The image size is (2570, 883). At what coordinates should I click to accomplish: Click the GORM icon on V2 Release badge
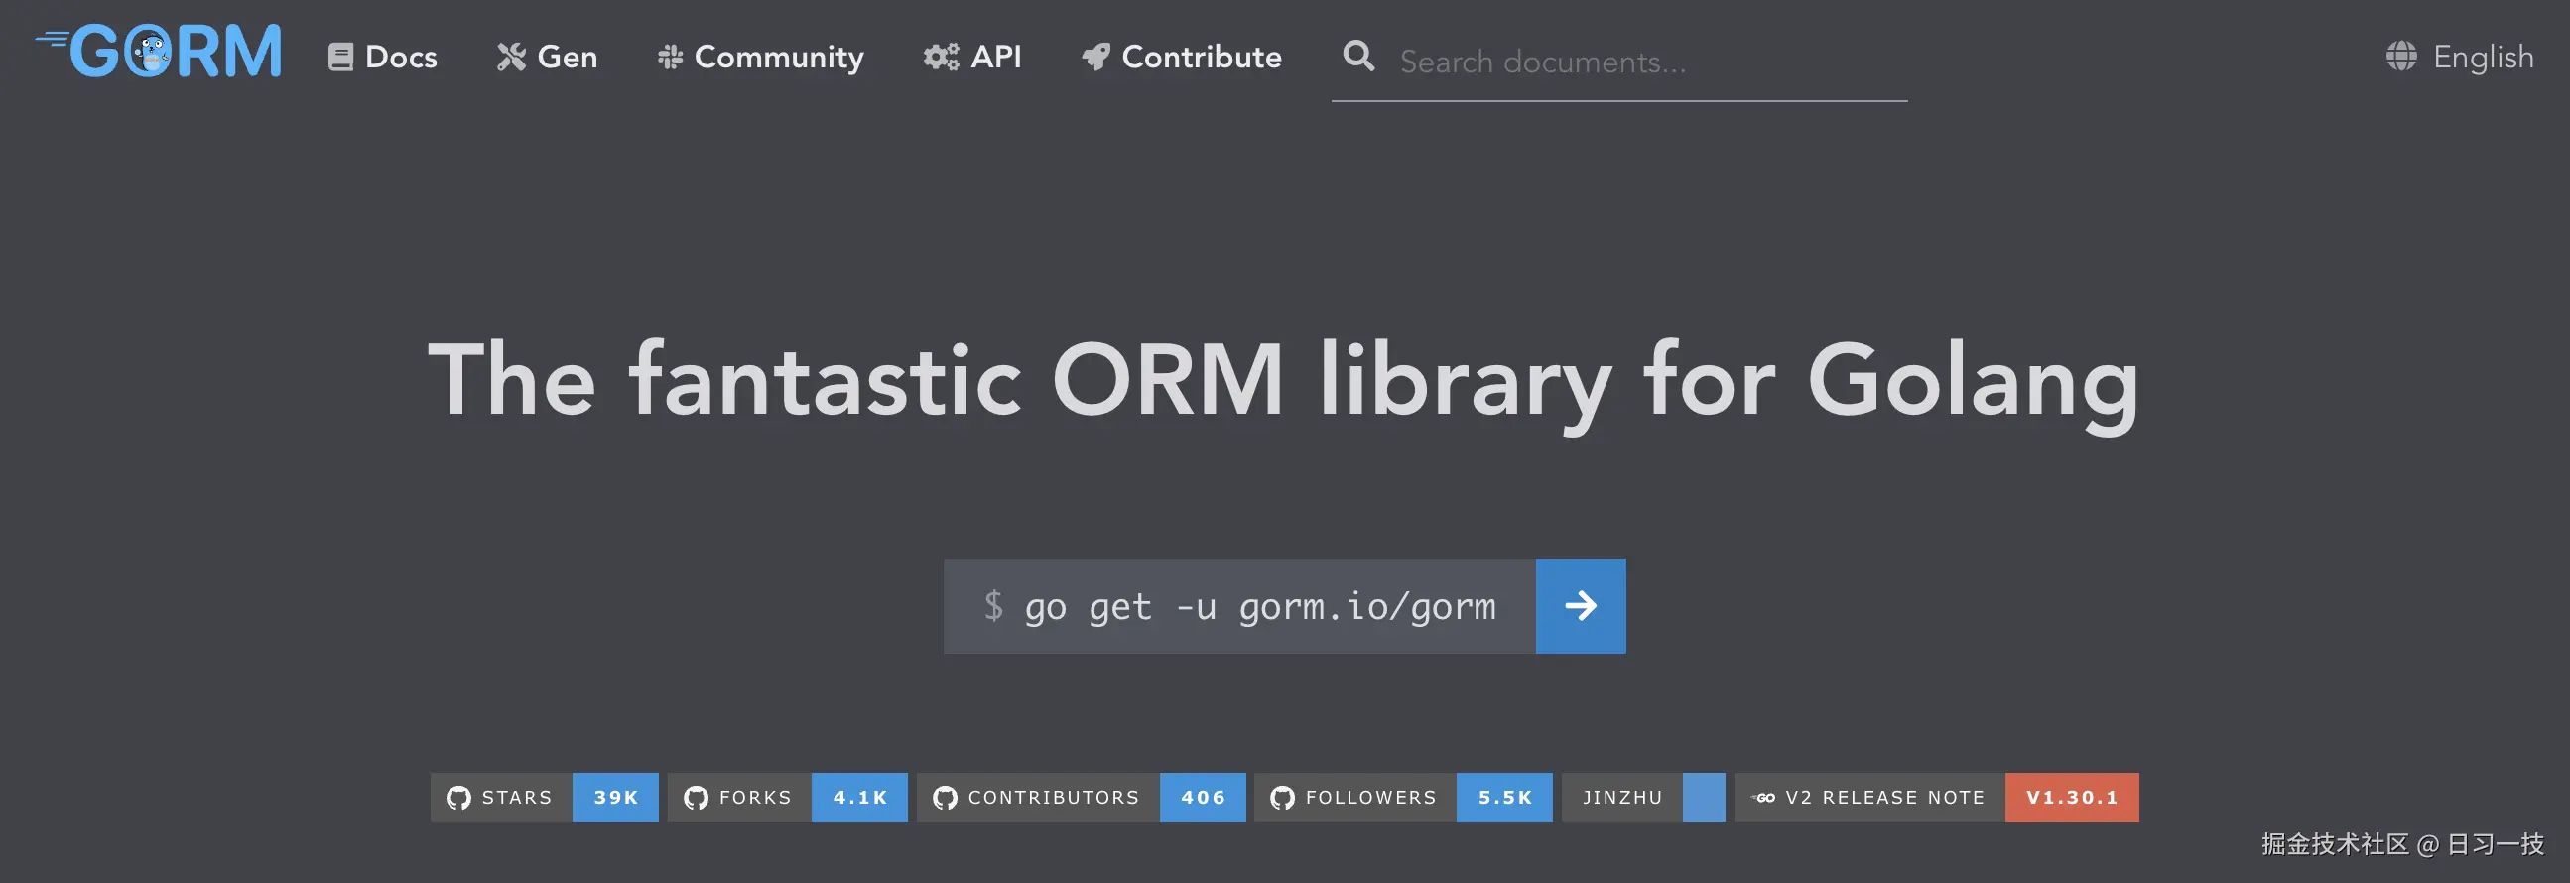[1763, 798]
